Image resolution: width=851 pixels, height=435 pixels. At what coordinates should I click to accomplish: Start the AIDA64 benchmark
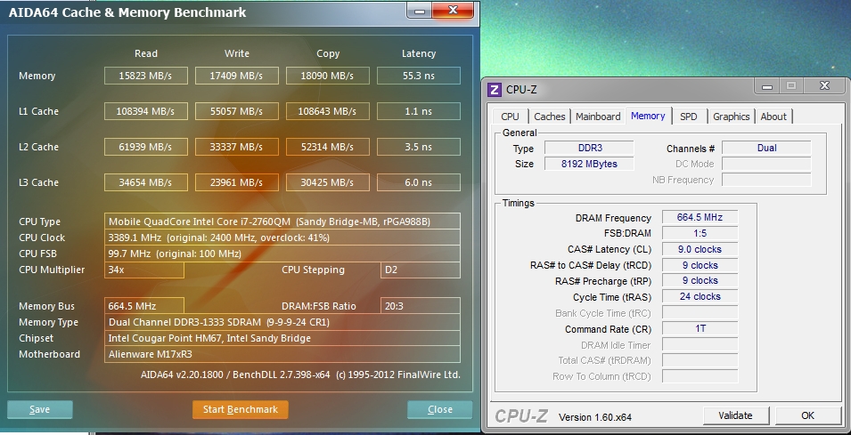(241, 409)
